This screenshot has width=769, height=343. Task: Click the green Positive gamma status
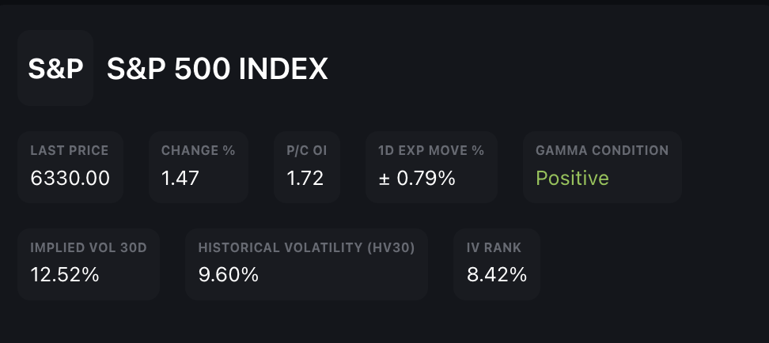tap(572, 178)
